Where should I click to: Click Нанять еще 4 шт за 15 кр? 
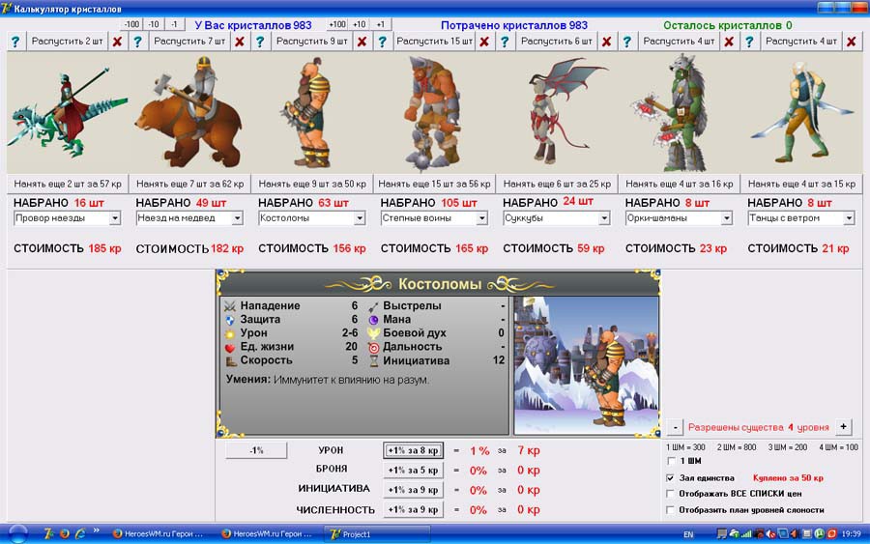click(x=801, y=184)
